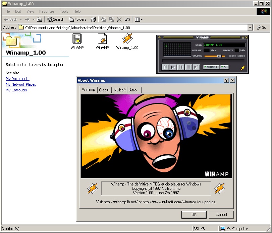This screenshot has width=272, height=233.
Task: Click the Pause button in Winamp player
Action: (180, 67)
